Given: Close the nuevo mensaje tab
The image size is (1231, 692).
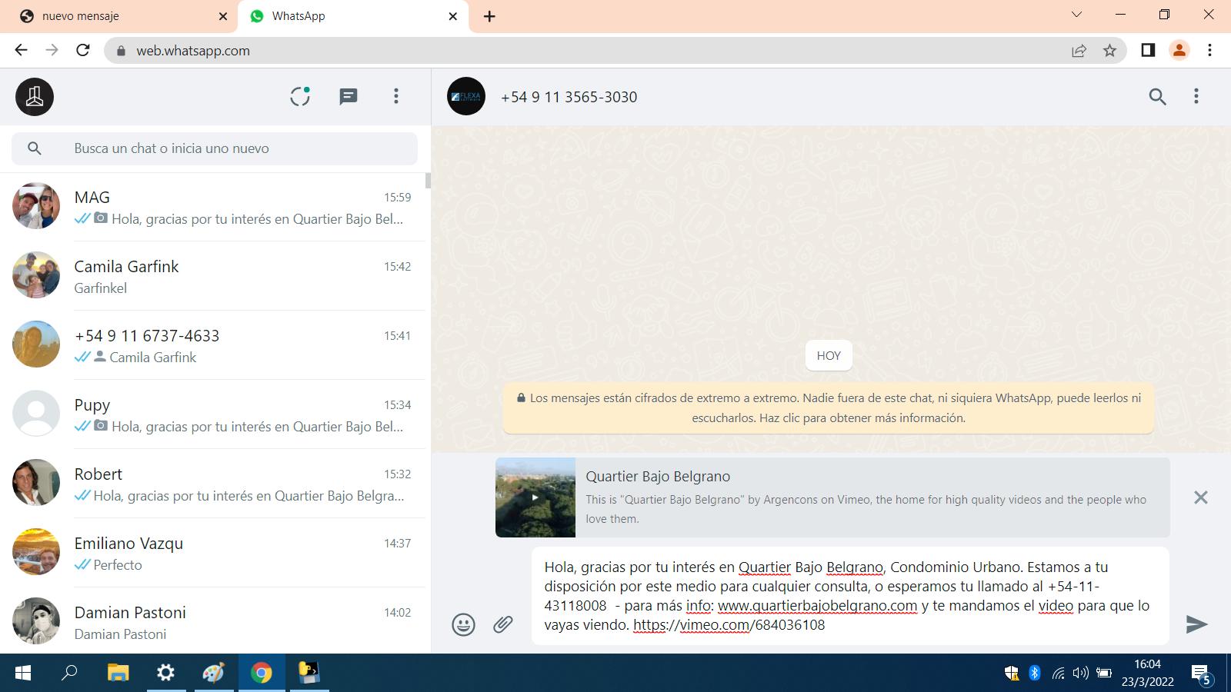Looking at the screenshot, I should (x=223, y=16).
